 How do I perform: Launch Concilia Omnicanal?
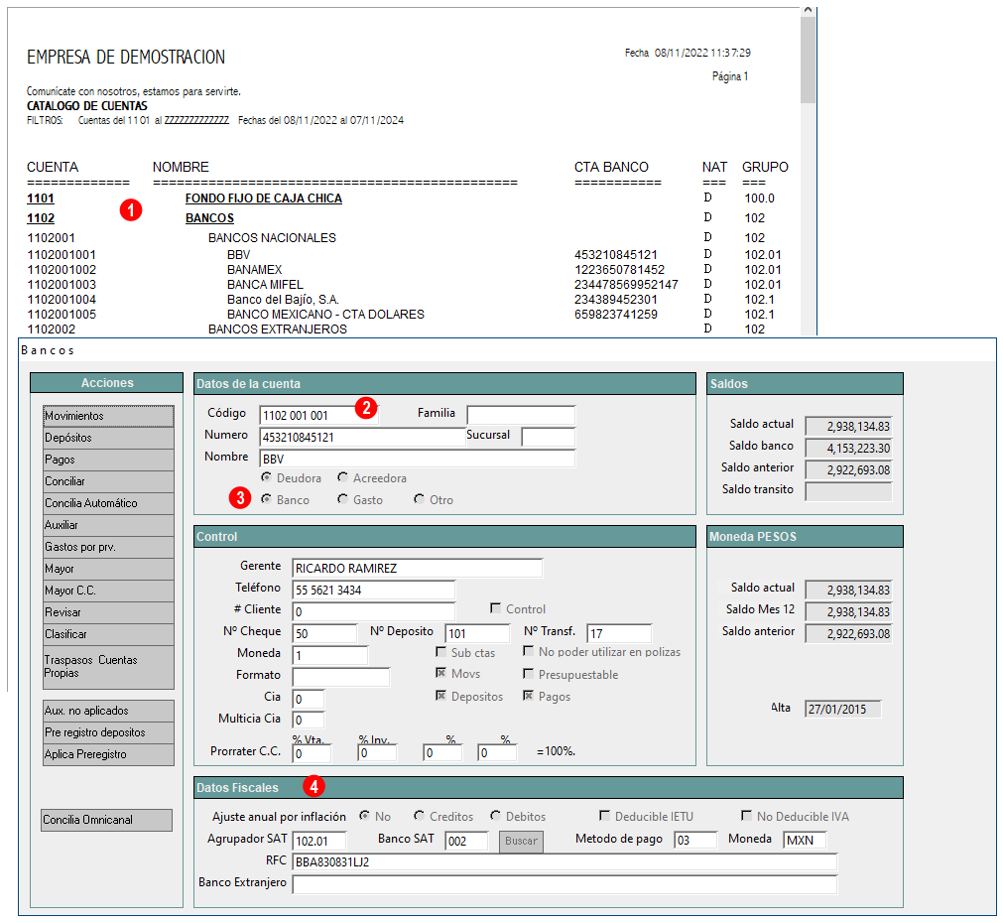coord(107,820)
